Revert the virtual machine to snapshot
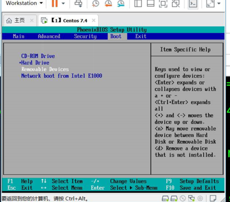 coord(108,3)
